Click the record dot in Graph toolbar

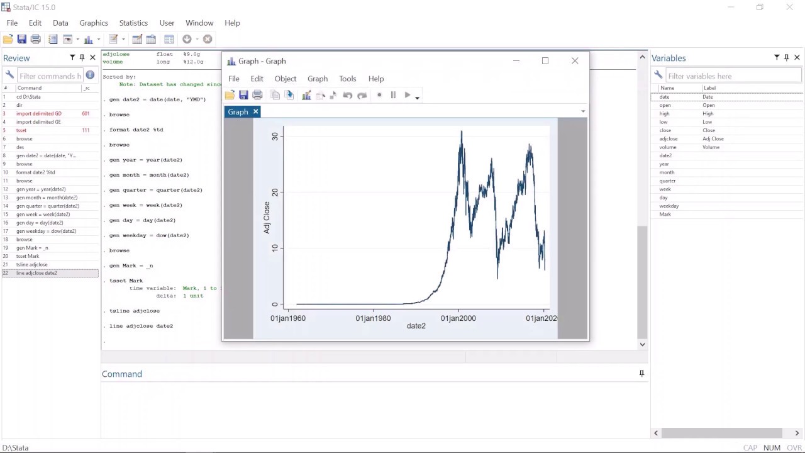379,95
